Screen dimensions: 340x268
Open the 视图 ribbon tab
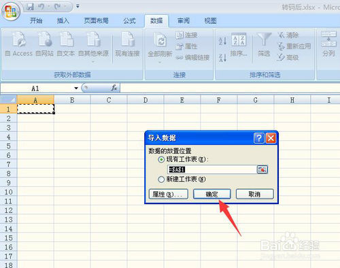210,21
